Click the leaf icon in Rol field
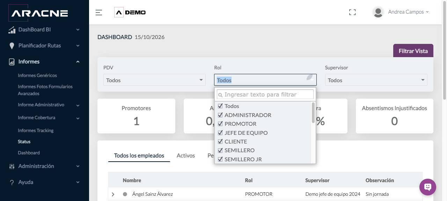Screen dimensions: 447x201 310,77
